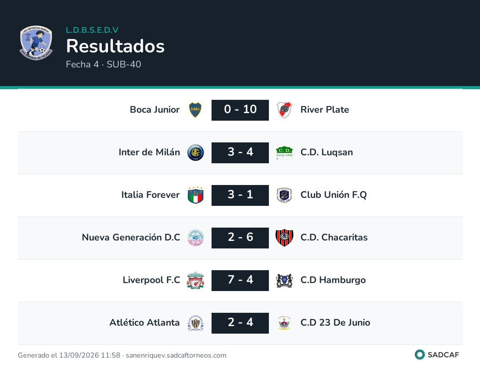
Task: Select the Inter de Milán logo
Action: 195,153
